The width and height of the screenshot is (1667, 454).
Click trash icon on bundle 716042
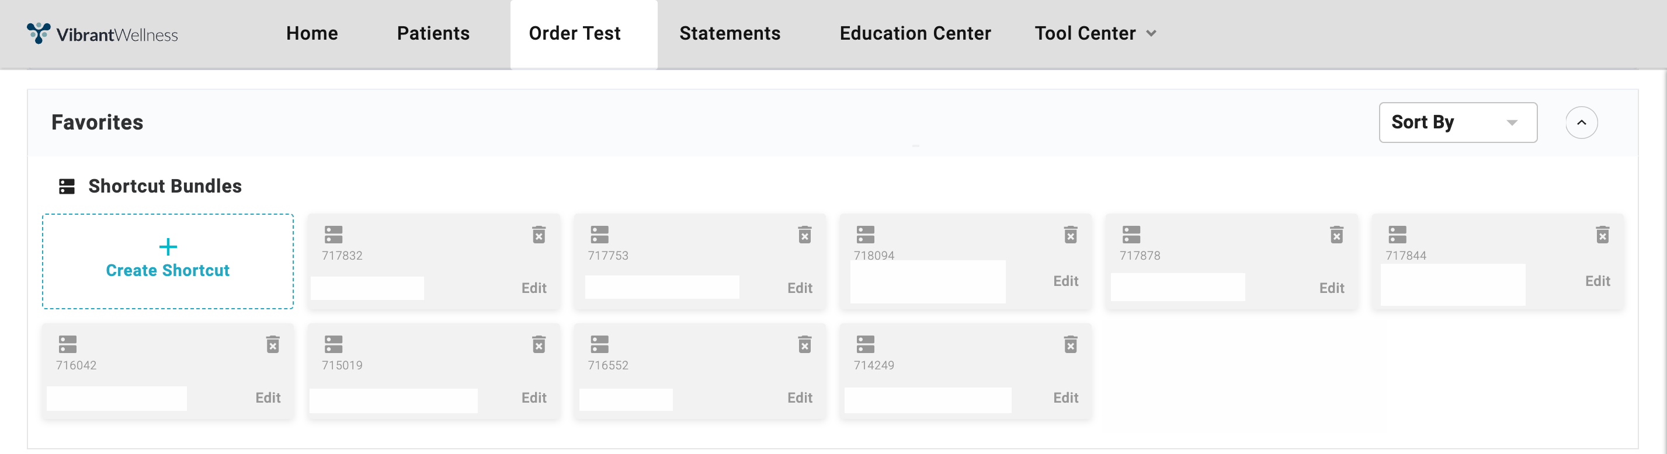tap(272, 344)
